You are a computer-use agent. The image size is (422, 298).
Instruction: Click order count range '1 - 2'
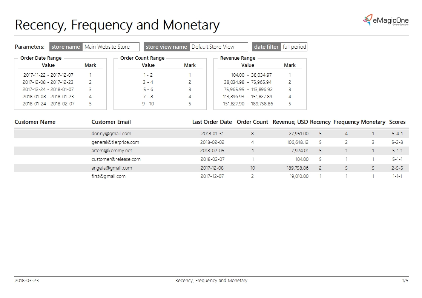148,75
